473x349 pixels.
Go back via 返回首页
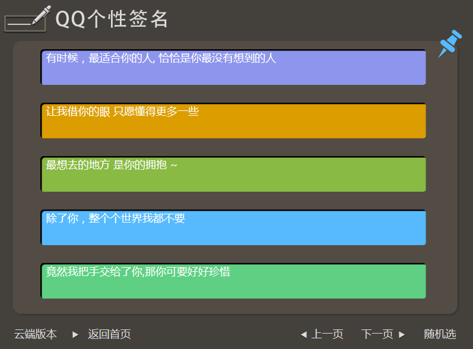pyautogui.click(x=109, y=334)
